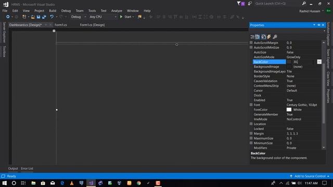Click the BackColor dark color swatch
Image resolution: width=333 pixels, height=187 pixels.
coord(289,62)
